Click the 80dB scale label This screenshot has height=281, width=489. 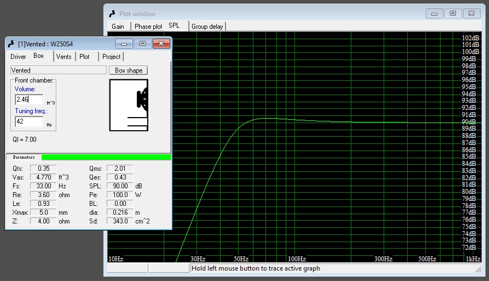[x=469, y=191]
